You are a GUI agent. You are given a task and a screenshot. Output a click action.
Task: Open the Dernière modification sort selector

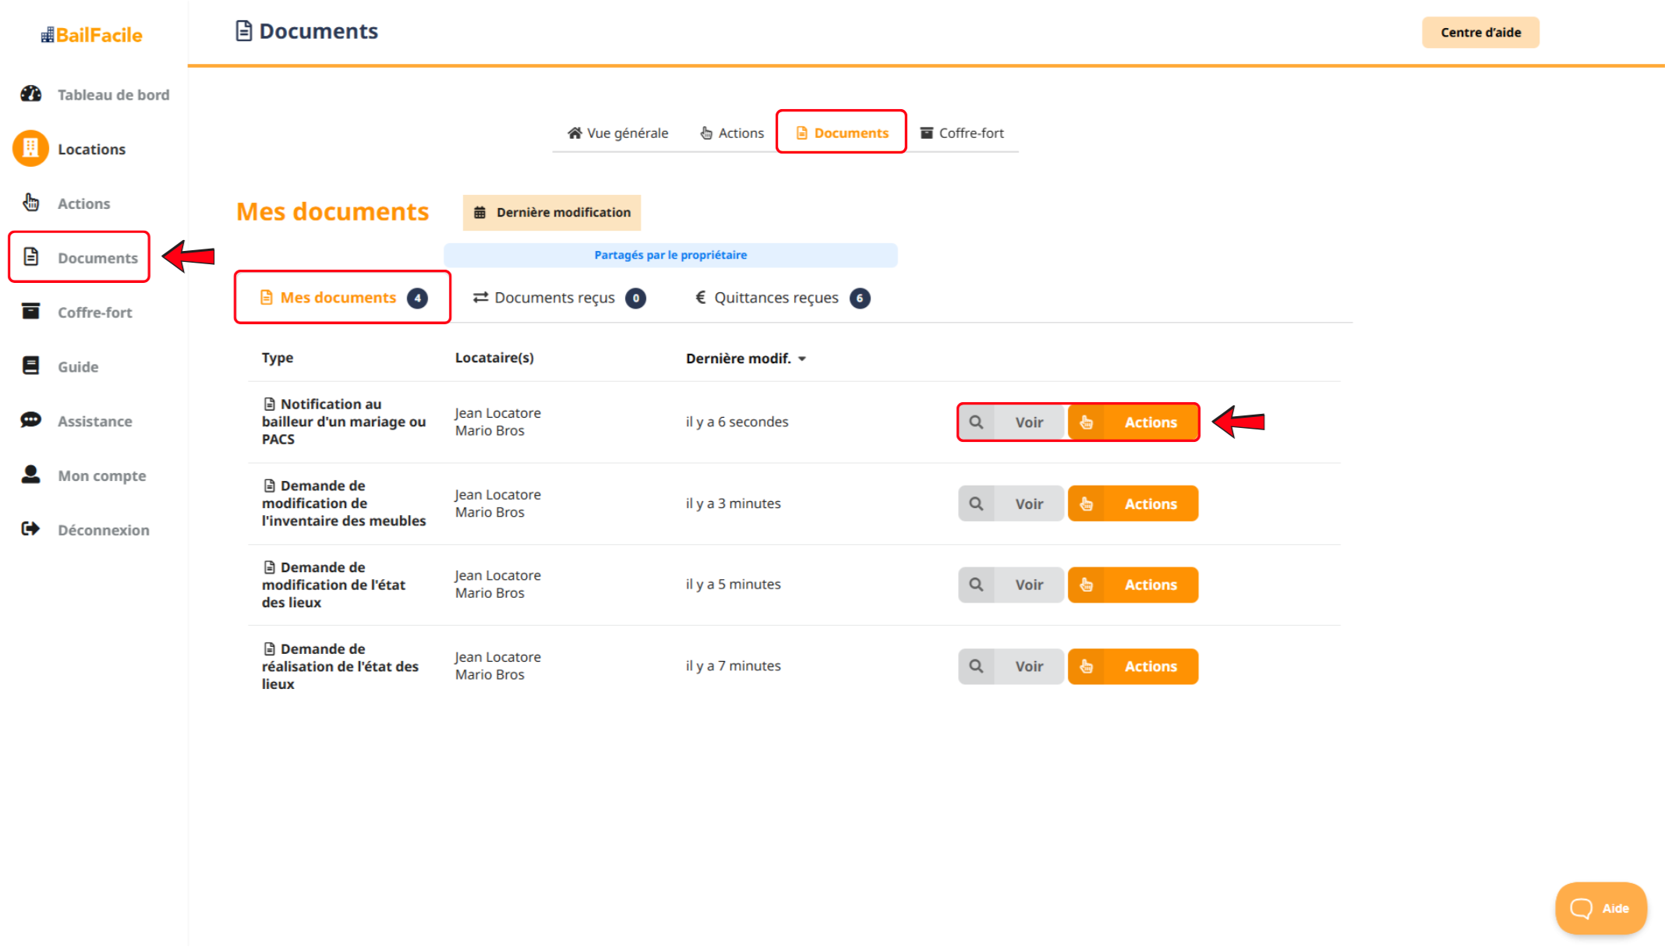[x=552, y=212]
